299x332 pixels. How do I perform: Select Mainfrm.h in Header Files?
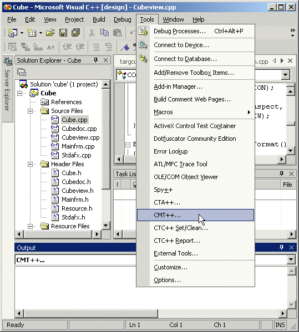[x=75, y=200]
